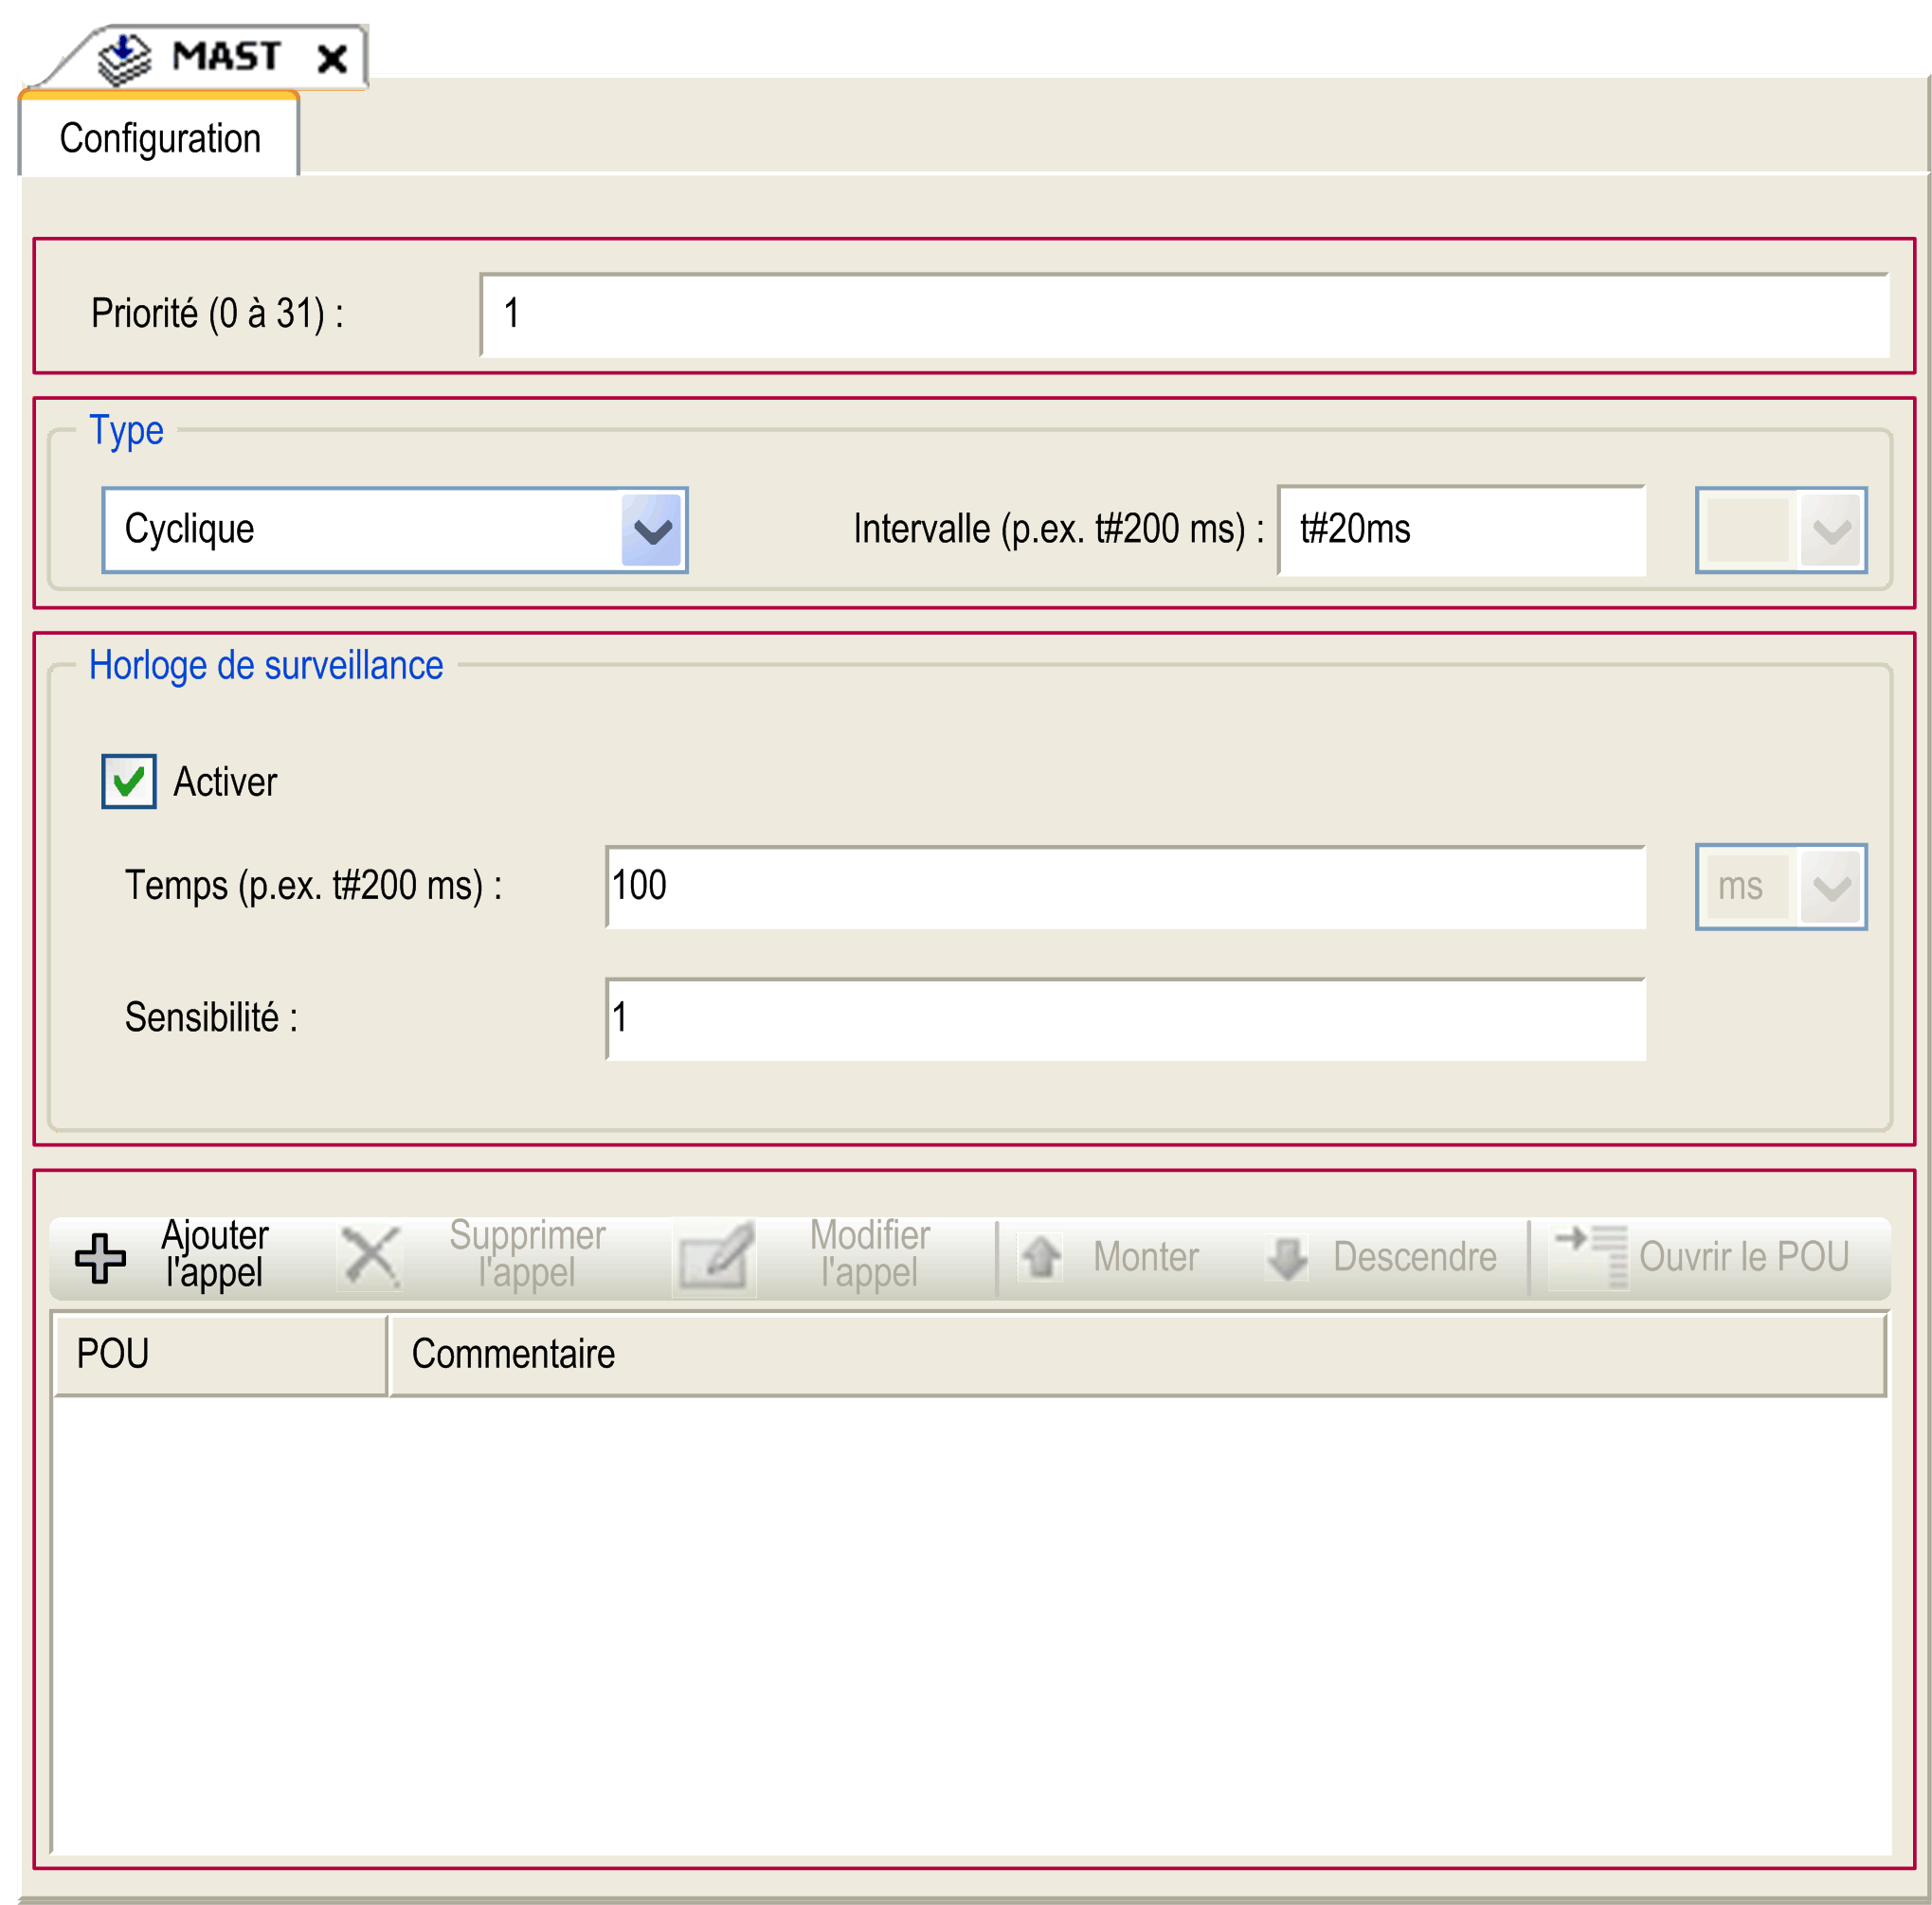Click the X icon for Supprimer l'appel
The image size is (1932, 1905).
pyautogui.click(x=371, y=1257)
